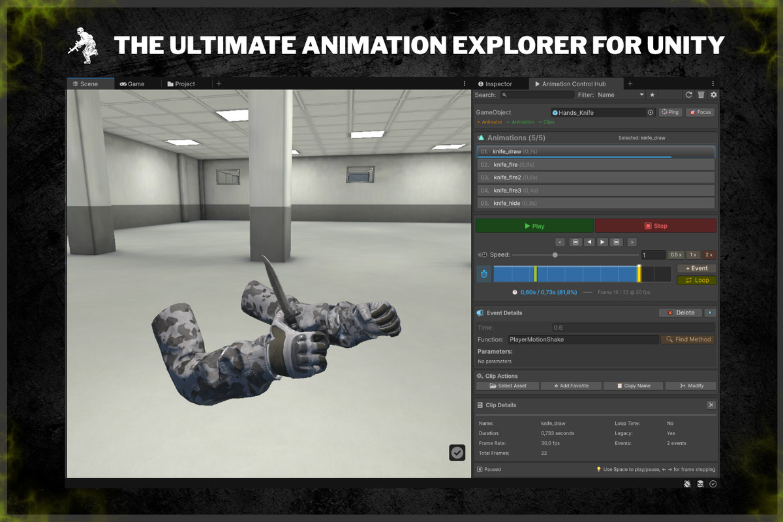Click the favorites star filter icon
This screenshot has height=522, width=783.
point(652,95)
